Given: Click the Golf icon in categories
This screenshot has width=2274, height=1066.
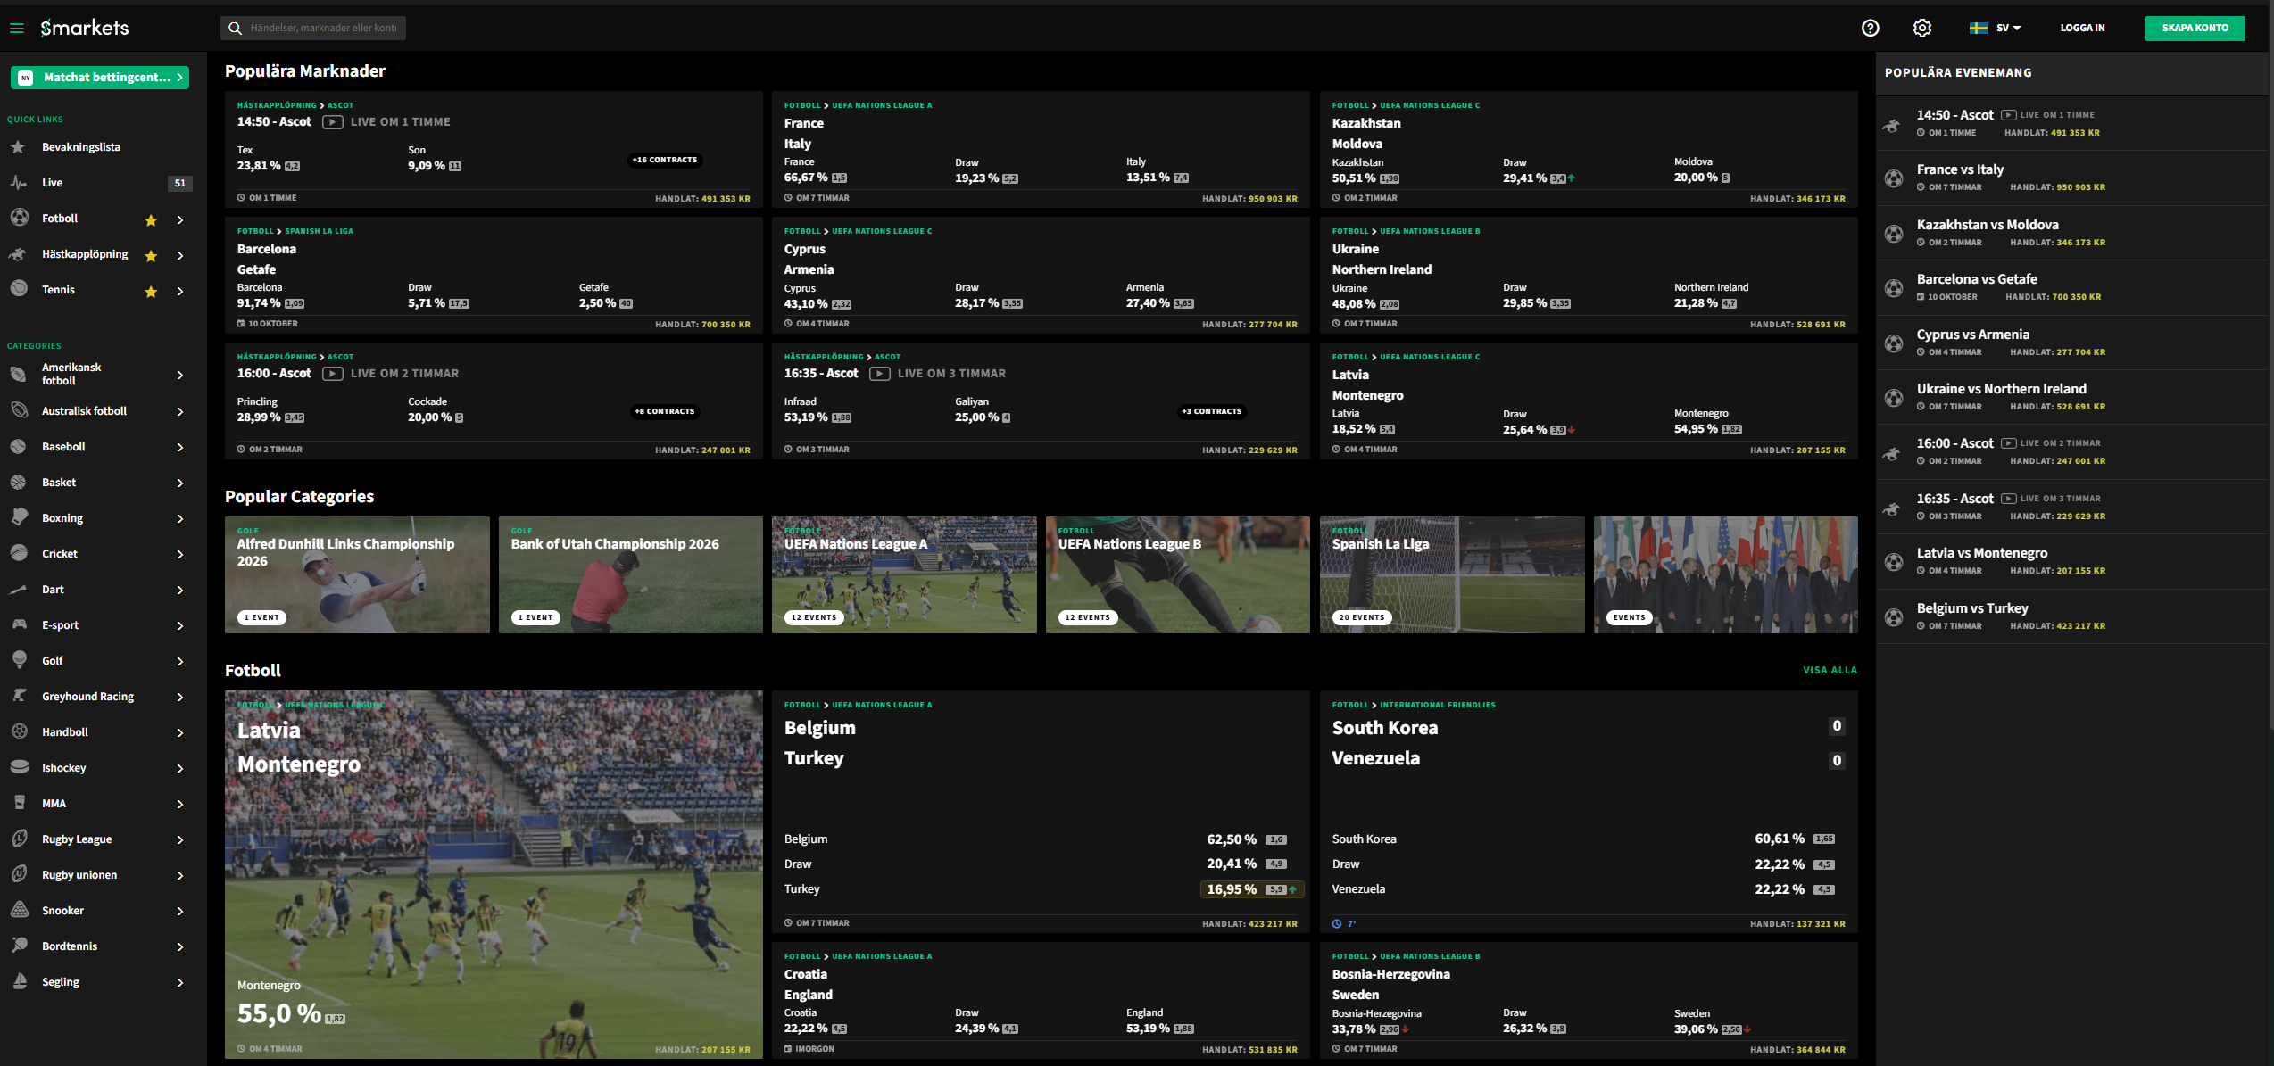Looking at the screenshot, I should click(x=19, y=660).
